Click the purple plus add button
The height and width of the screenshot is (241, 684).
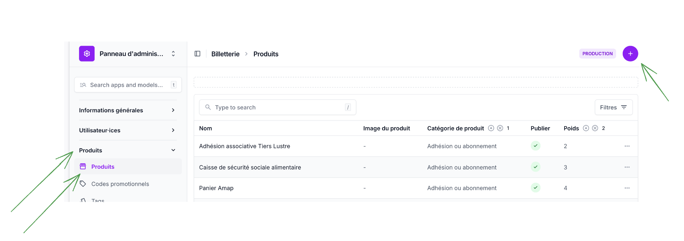point(630,54)
